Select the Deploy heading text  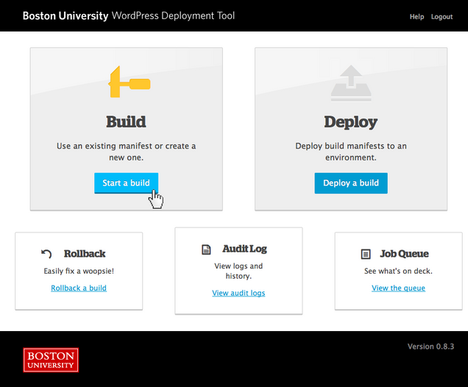tap(350, 122)
